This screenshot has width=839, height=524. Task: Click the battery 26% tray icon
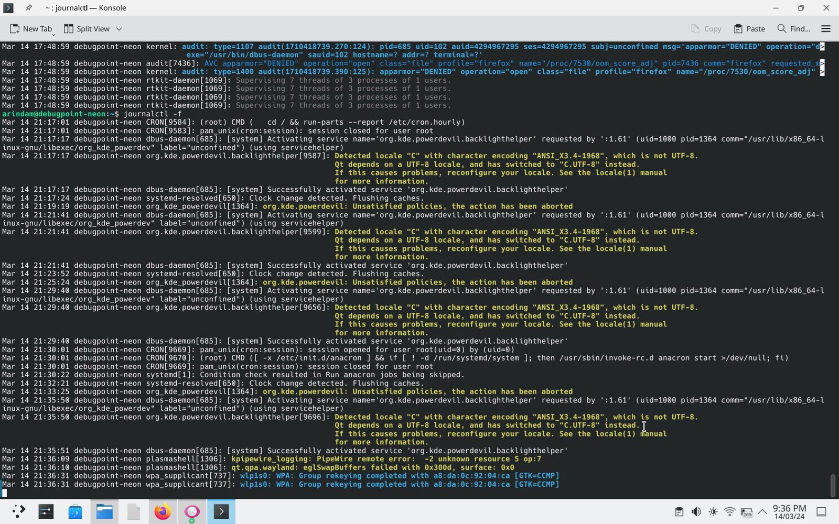(747, 512)
